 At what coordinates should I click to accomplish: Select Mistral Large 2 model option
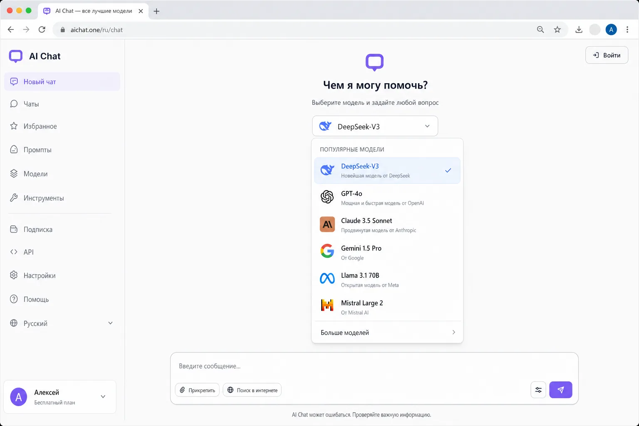pos(387,307)
